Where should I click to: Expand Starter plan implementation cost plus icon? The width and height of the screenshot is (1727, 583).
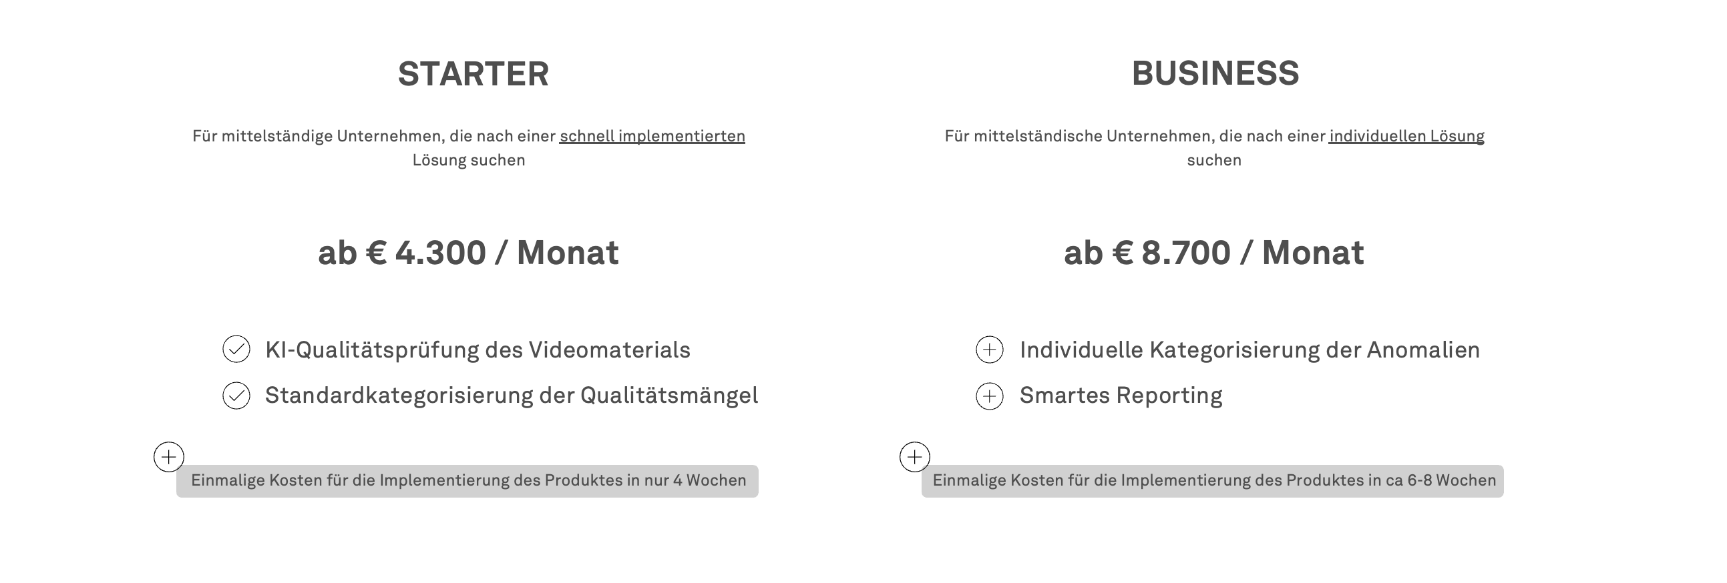tap(169, 457)
